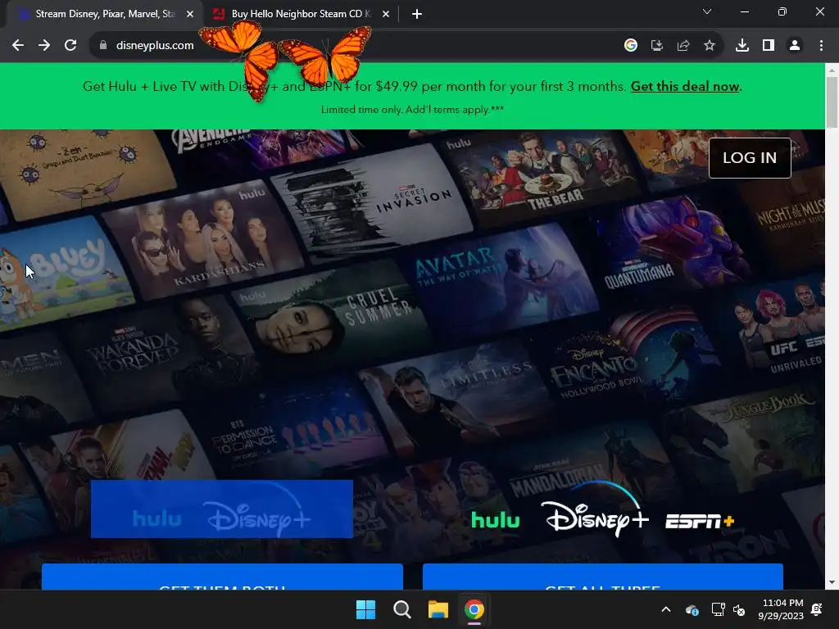The width and height of the screenshot is (839, 629).
Task: Open Chrome three-dot menu
Action: pyautogui.click(x=821, y=46)
